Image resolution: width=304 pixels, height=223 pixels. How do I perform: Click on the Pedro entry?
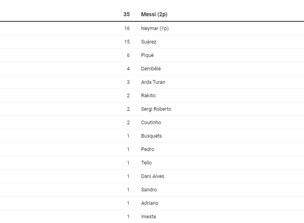[x=147, y=150]
